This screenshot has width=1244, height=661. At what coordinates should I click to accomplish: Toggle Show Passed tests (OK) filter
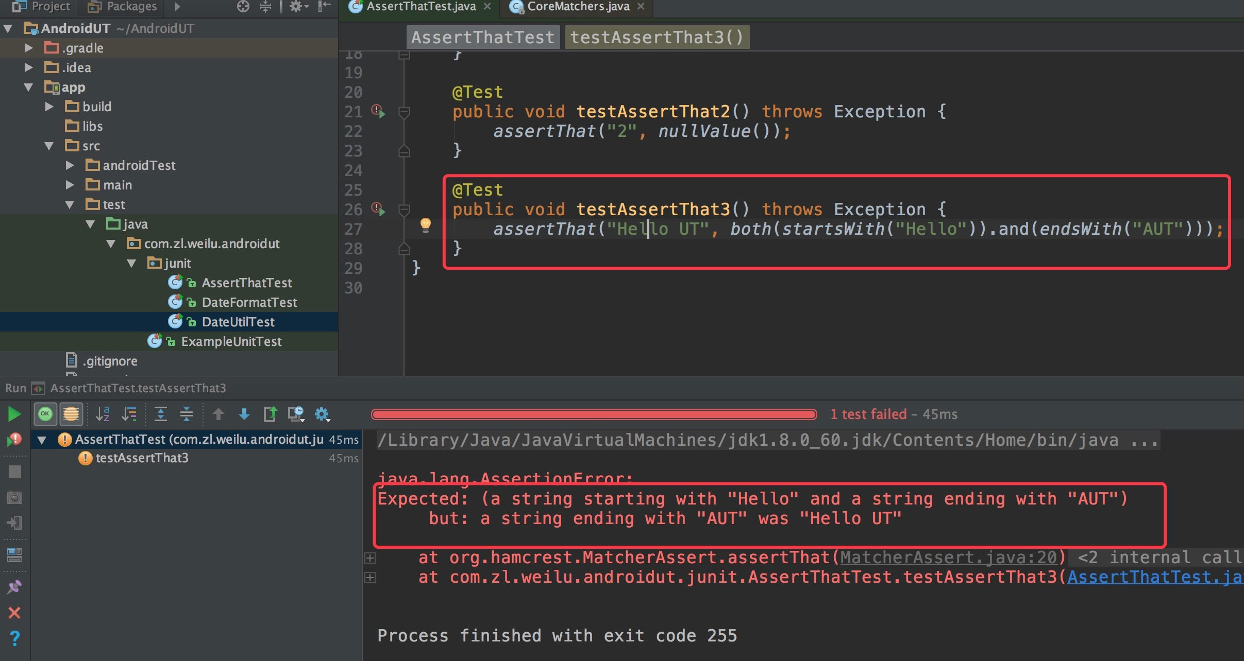point(45,414)
